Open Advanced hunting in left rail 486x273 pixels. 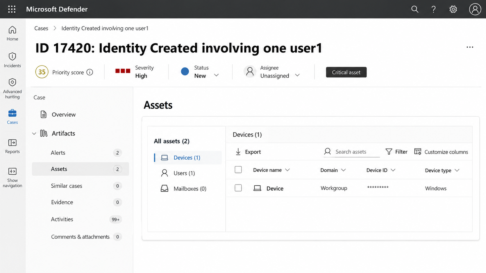(x=12, y=88)
